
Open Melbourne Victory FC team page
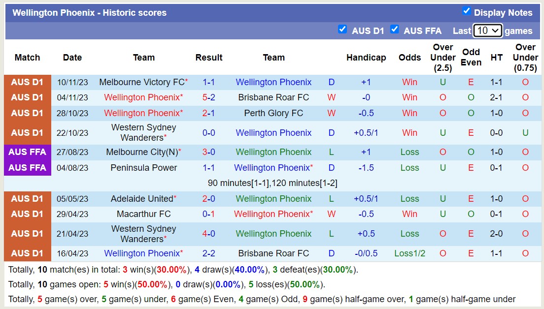[x=140, y=82]
